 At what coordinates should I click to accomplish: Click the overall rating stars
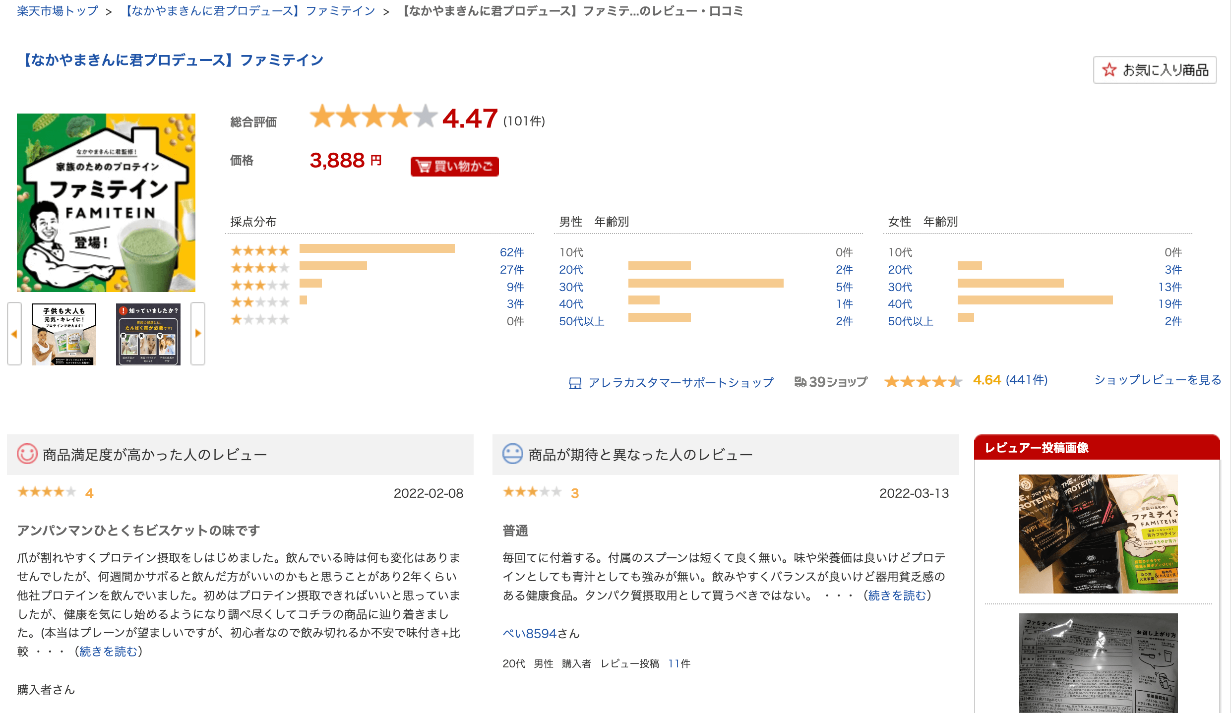coord(373,117)
